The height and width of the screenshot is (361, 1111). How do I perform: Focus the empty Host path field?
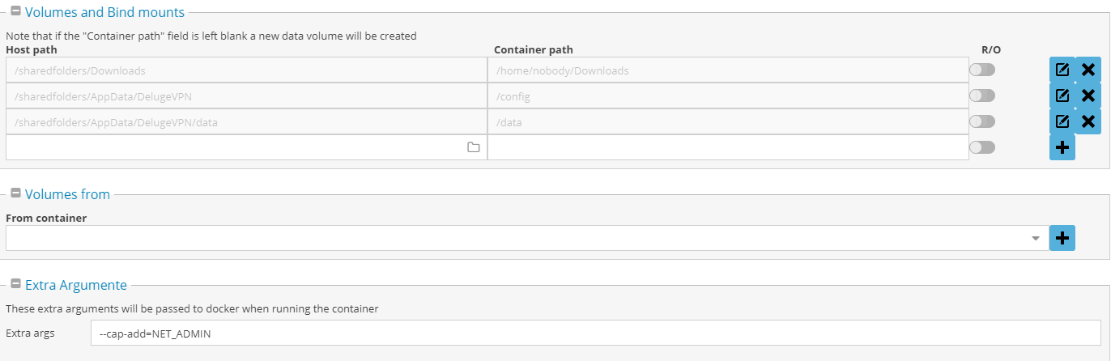[x=246, y=147]
